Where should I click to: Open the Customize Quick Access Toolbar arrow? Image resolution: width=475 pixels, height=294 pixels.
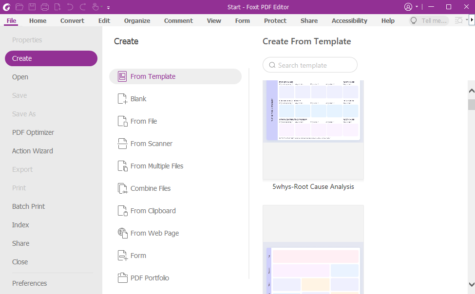pos(109,8)
